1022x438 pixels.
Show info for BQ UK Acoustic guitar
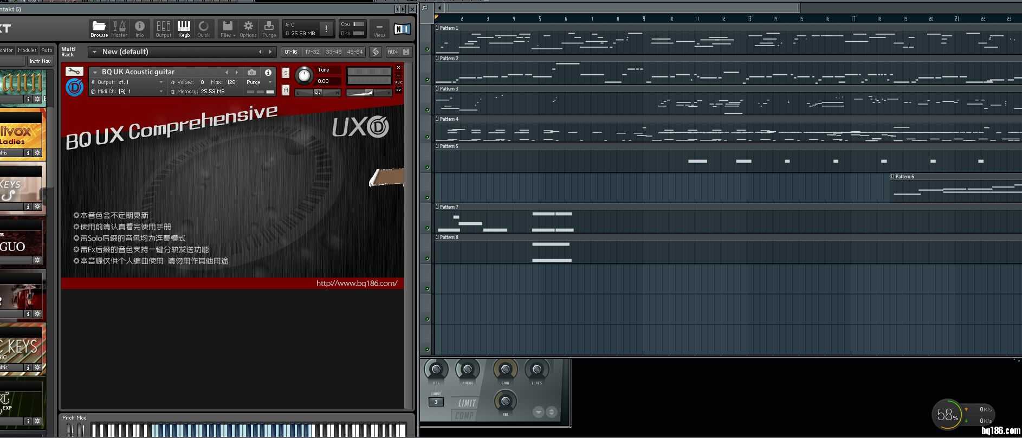coord(268,72)
